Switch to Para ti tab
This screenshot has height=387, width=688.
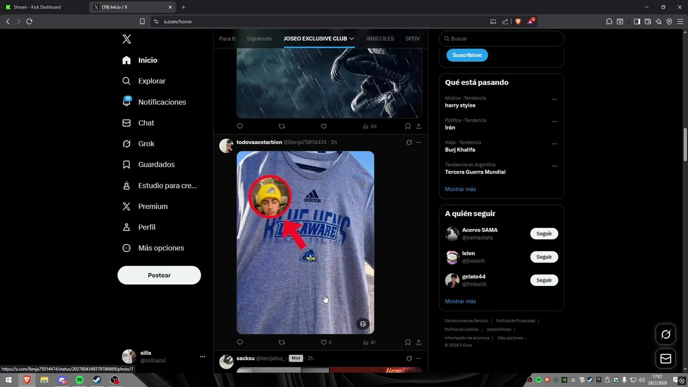pos(227,39)
